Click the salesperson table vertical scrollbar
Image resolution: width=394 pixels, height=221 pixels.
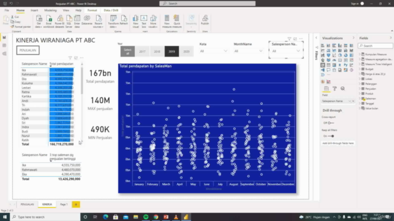(82, 80)
